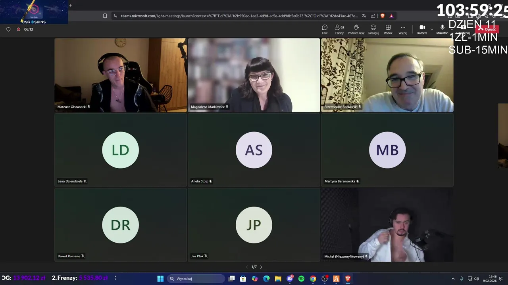View site information icon in address bar

point(115,16)
